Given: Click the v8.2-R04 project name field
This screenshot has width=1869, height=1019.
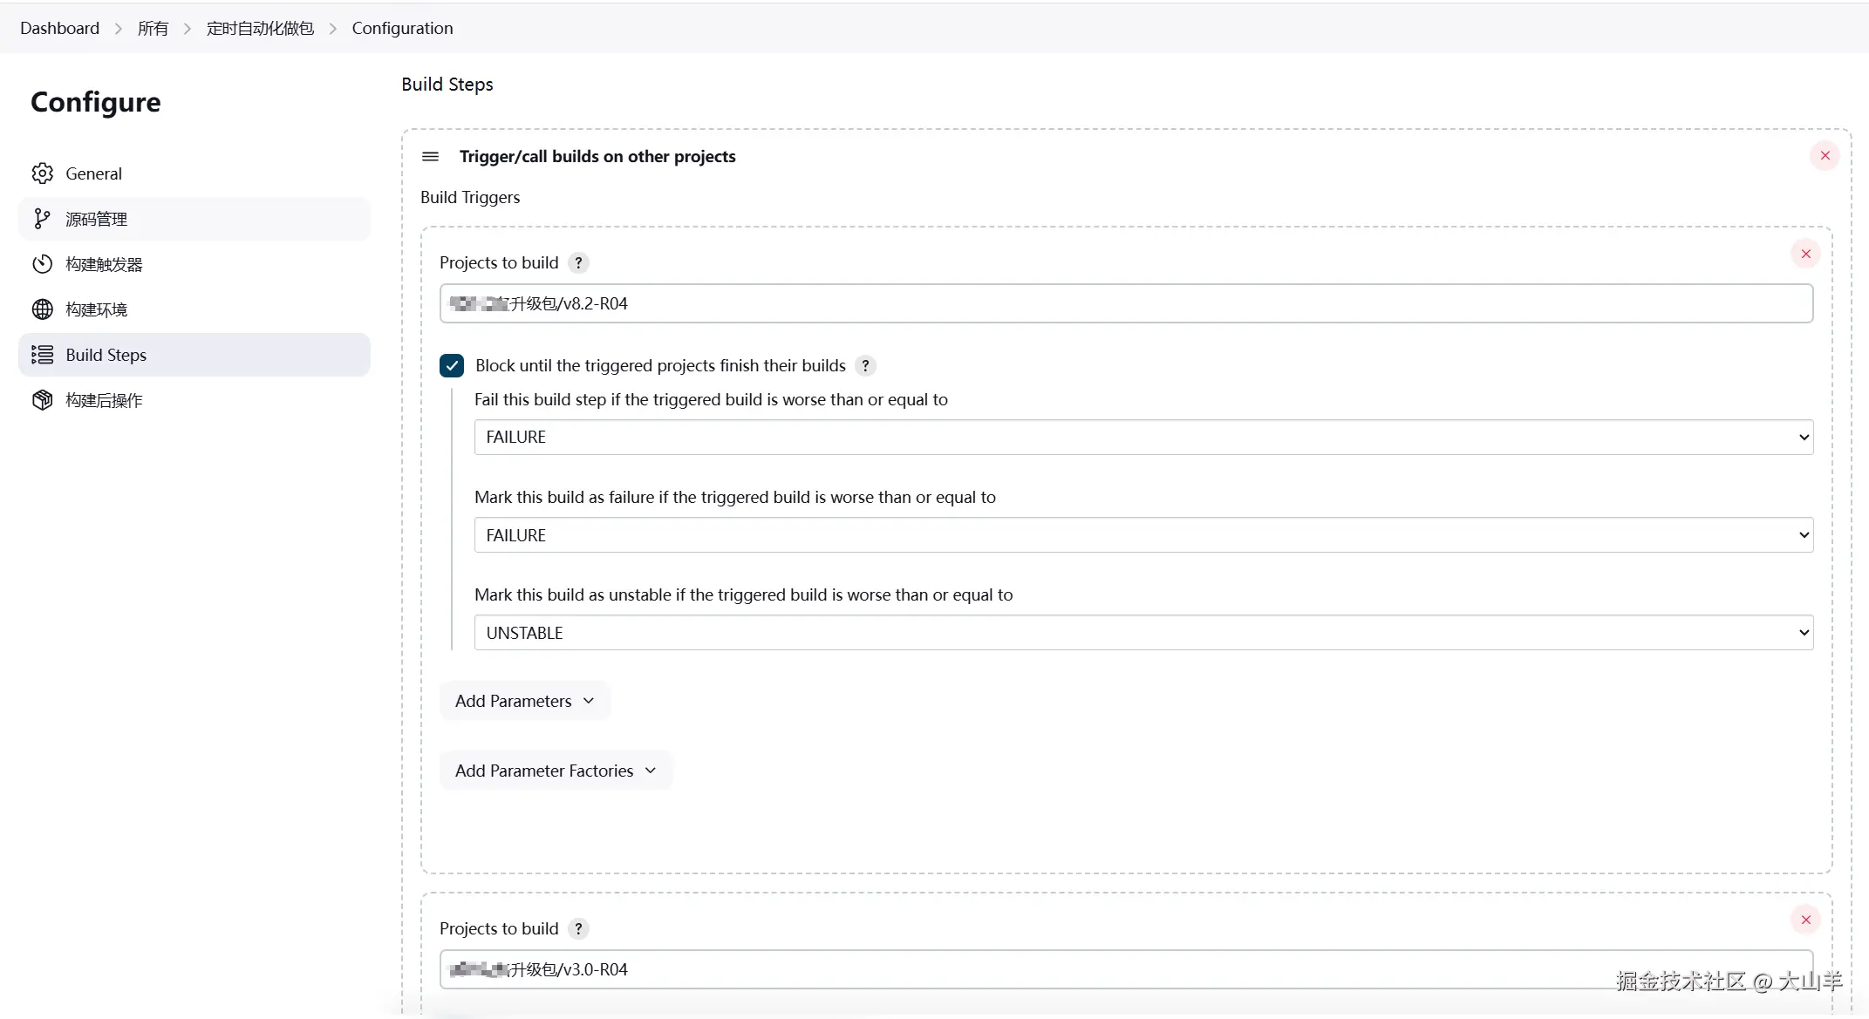Looking at the screenshot, I should (1125, 304).
